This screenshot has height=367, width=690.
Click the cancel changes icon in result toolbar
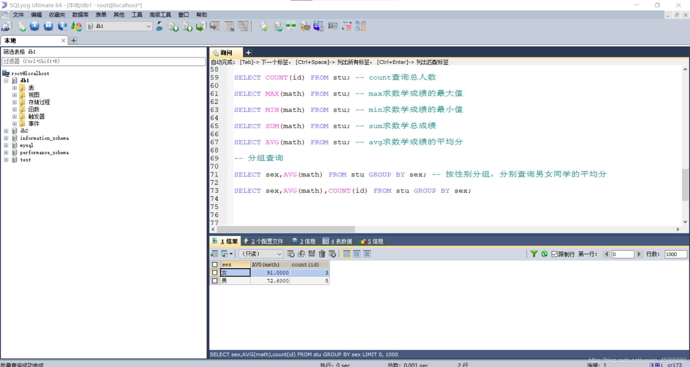click(x=332, y=254)
